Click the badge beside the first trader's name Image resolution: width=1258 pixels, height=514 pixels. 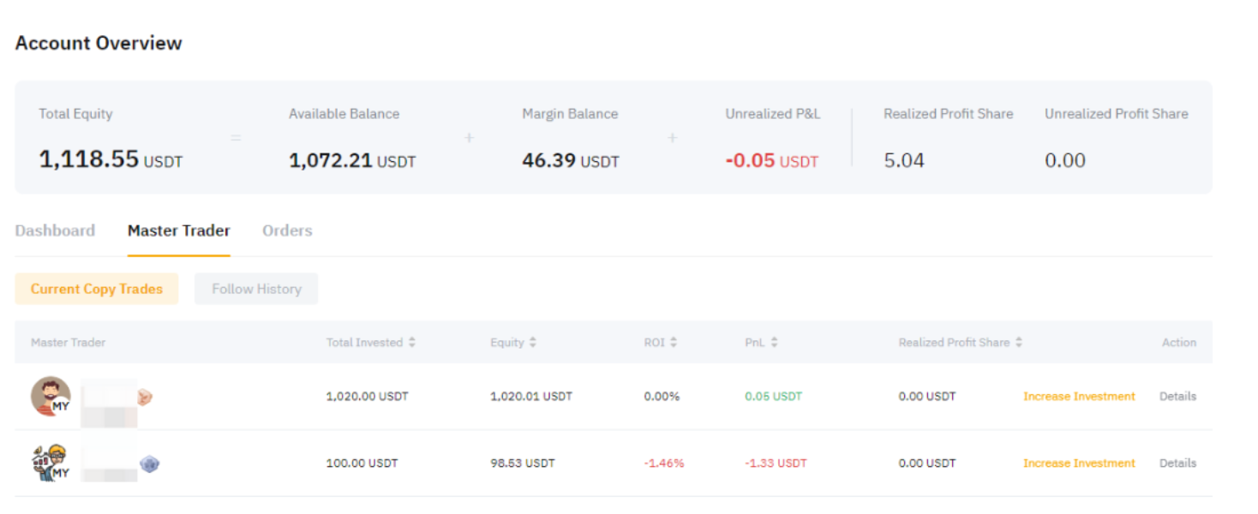coord(145,397)
